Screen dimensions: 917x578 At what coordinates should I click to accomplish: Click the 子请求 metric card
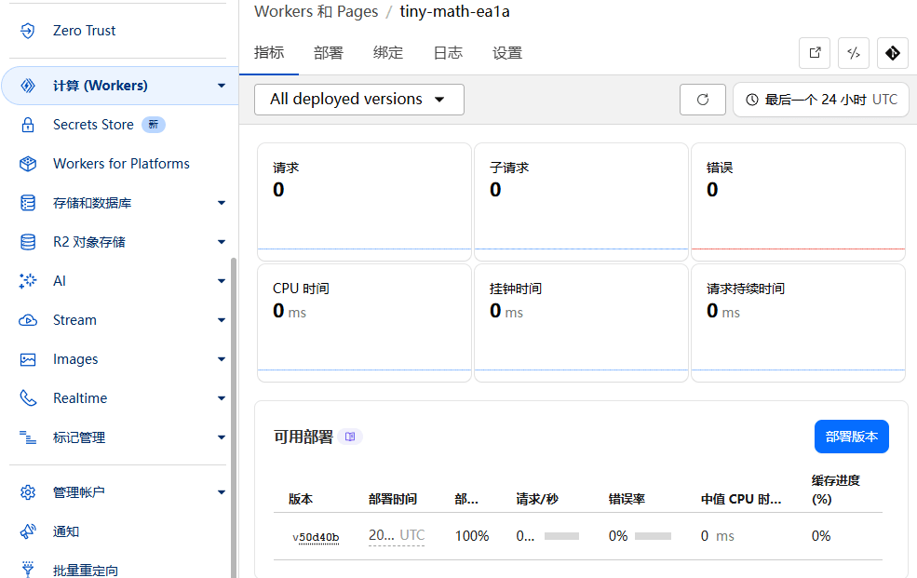pyautogui.click(x=581, y=202)
